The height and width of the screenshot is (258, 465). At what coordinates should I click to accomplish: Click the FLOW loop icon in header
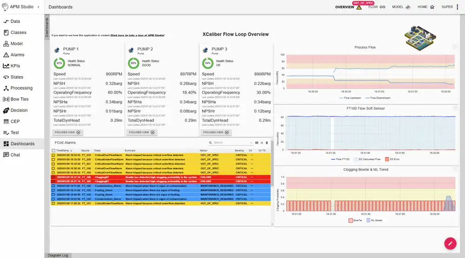383,7
